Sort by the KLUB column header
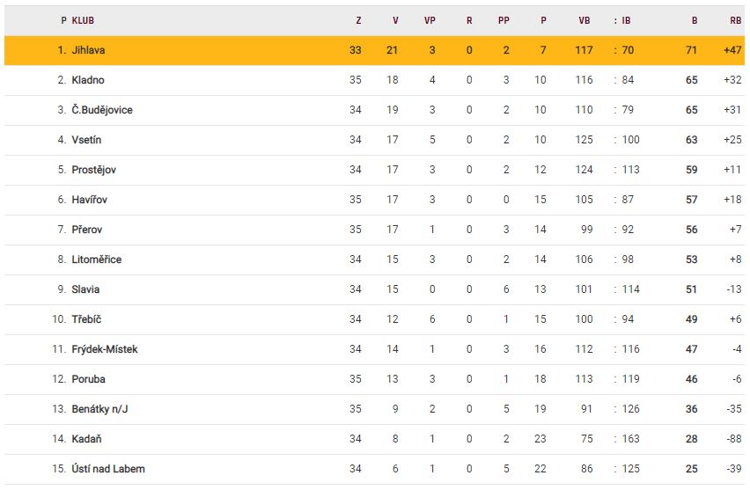Image resolution: width=750 pixels, height=490 pixels. 84,19
